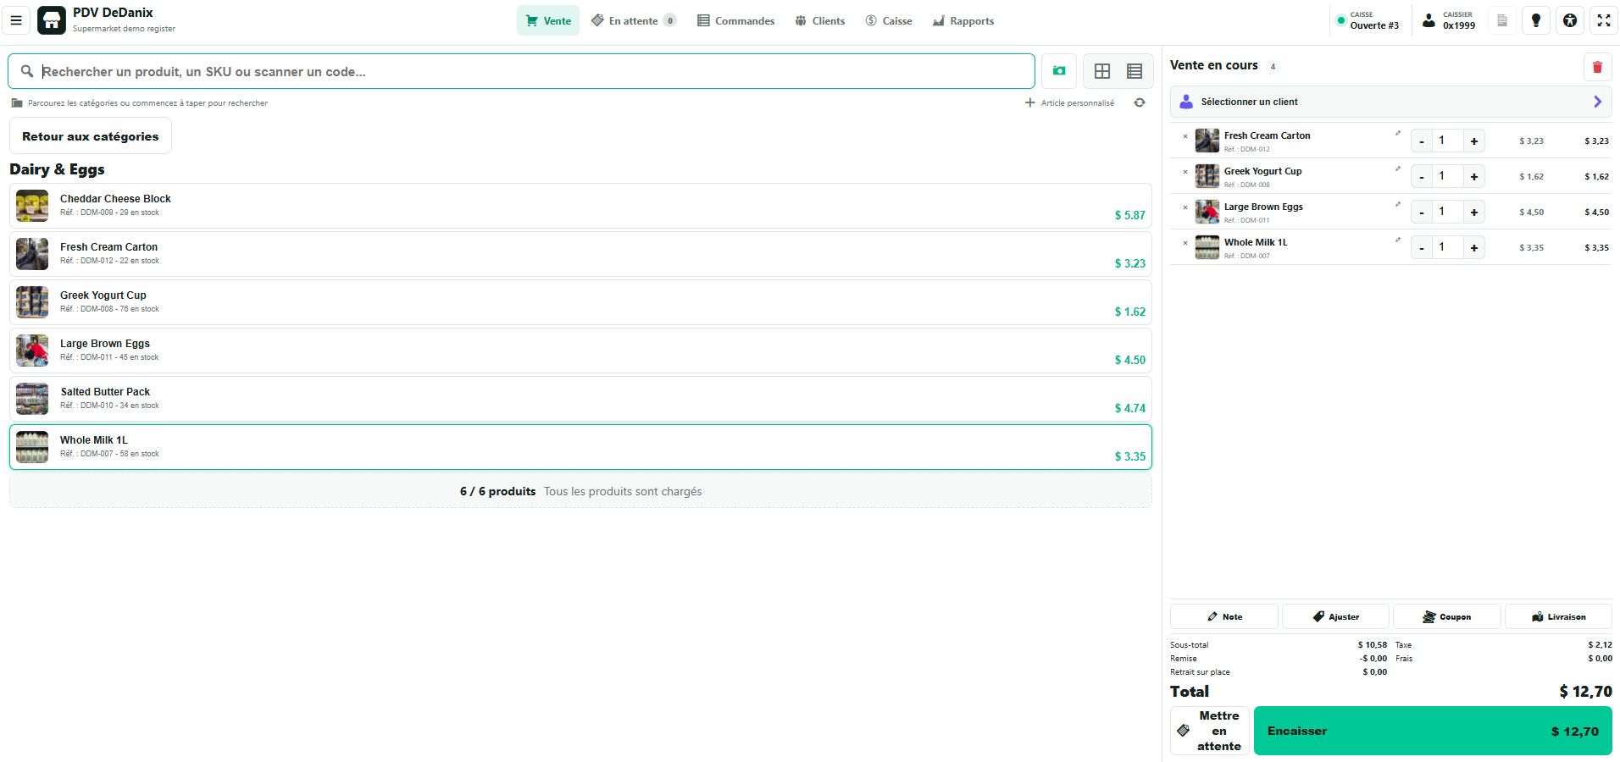Expand Sélectionner un client chevron
The image size is (1620, 762).
tap(1597, 102)
